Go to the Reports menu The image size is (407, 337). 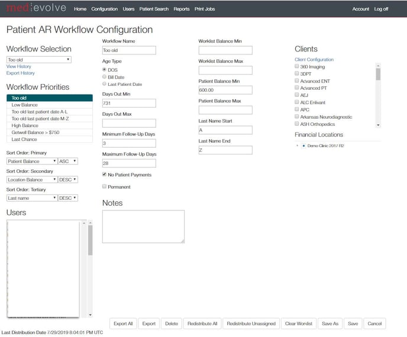pos(182,9)
